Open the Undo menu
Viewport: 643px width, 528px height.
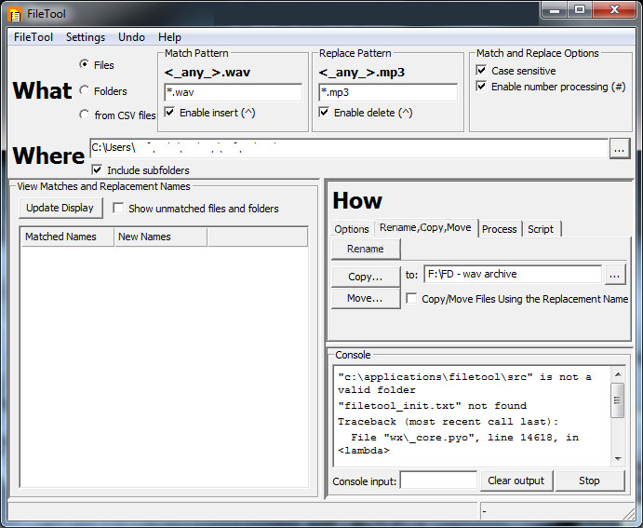131,37
